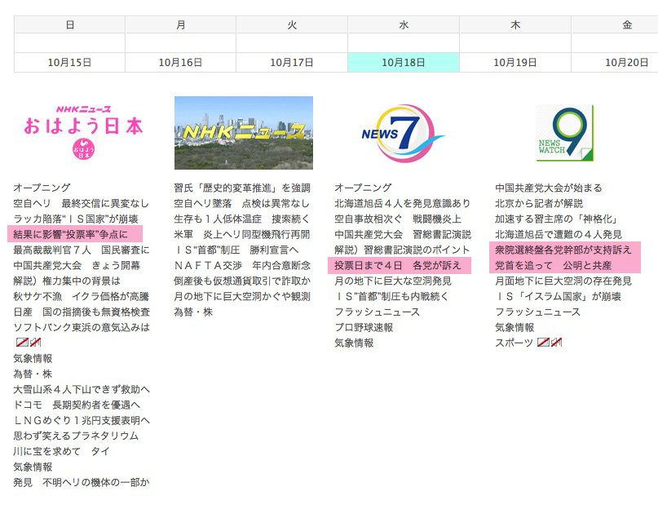Open 秋サケ不漁 イクラ価格が高騰
658x509 pixels.
[81, 296]
